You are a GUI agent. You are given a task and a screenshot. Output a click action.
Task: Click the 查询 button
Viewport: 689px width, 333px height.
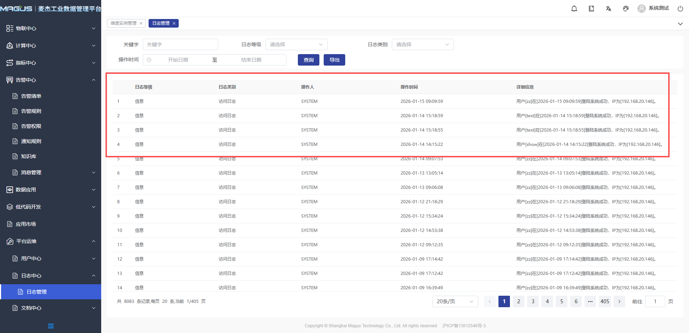click(309, 60)
